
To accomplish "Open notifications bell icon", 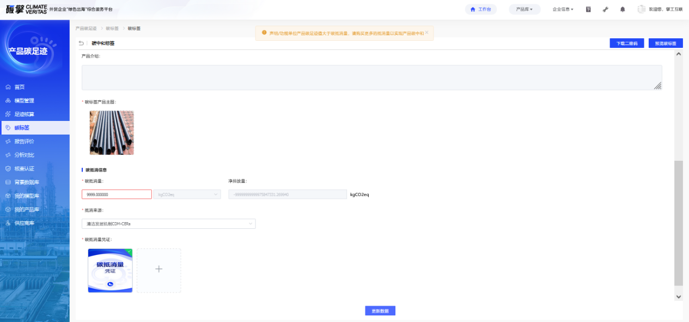I will coord(623,9).
